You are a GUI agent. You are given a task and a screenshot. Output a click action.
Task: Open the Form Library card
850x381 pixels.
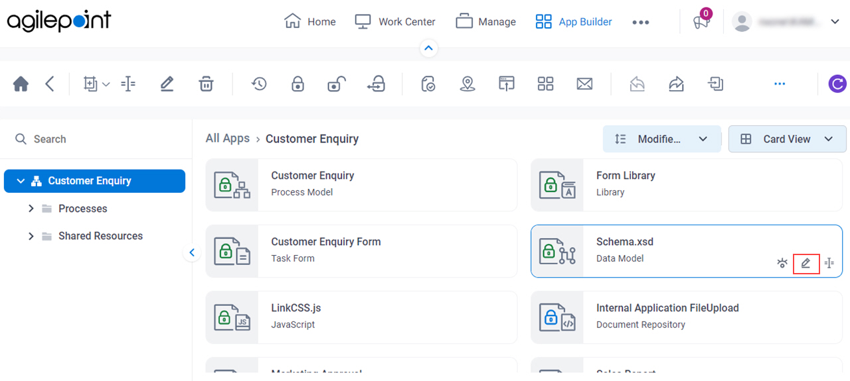687,185
